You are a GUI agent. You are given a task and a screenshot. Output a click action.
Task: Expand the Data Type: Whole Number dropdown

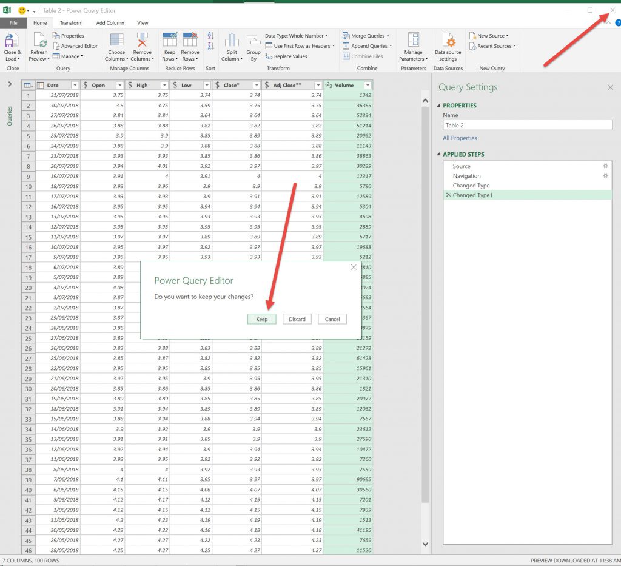[296, 36]
